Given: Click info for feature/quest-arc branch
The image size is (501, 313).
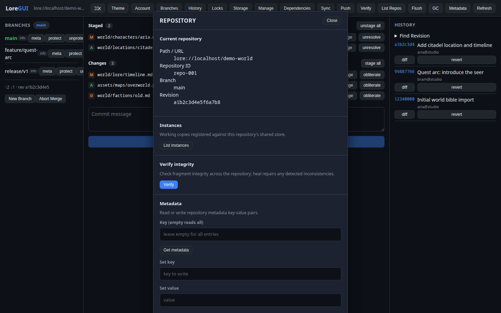Looking at the screenshot, I should click(x=43, y=54).
